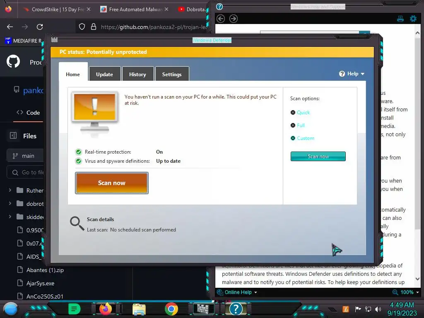Screen dimensions: 424x318
Task: Open the main branch selector
Action: [x=25, y=156]
